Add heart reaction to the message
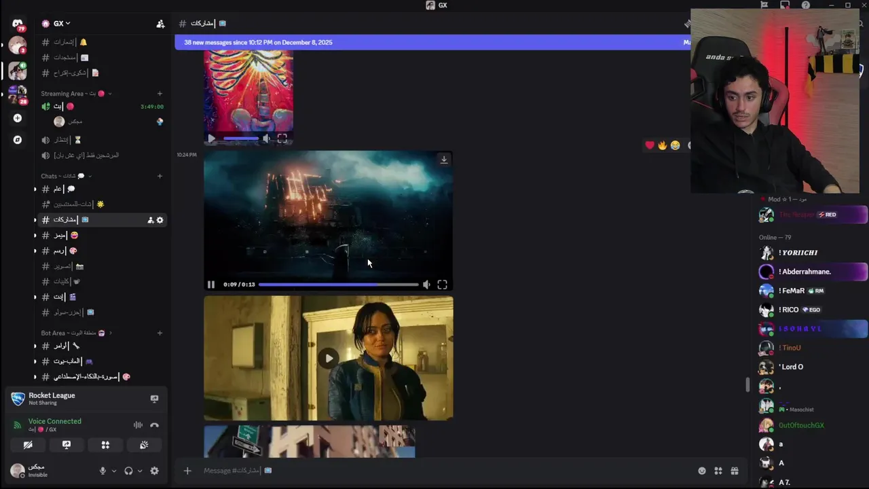869x489 pixels. 650,145
